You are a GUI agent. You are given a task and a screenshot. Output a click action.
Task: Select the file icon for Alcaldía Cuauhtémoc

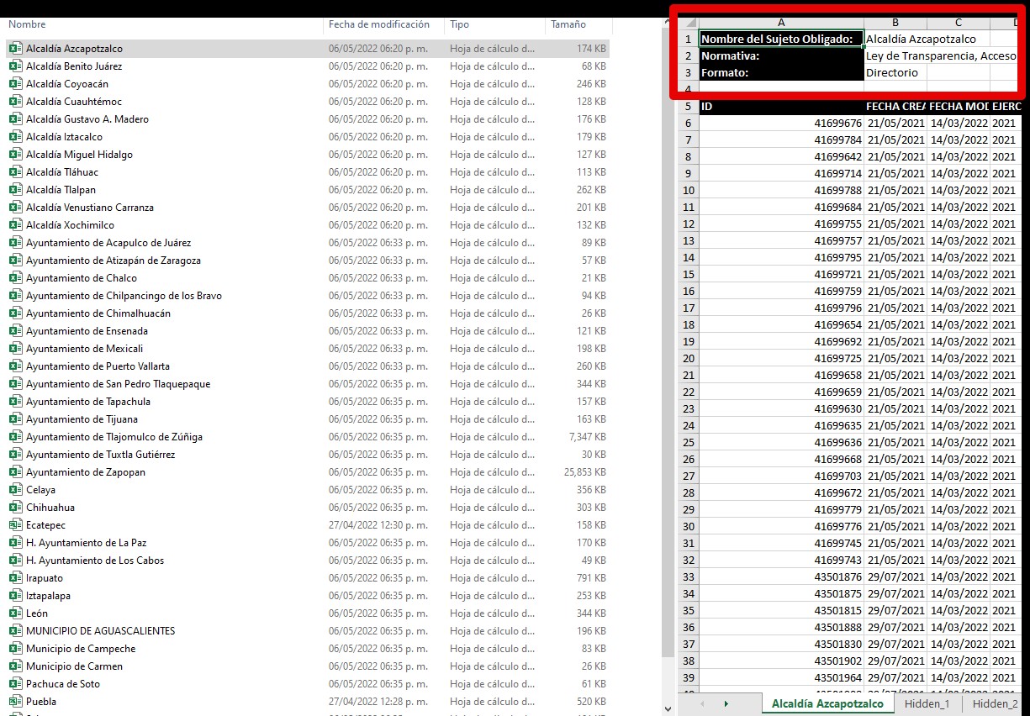pyautogui.click(x=15, y=102)
